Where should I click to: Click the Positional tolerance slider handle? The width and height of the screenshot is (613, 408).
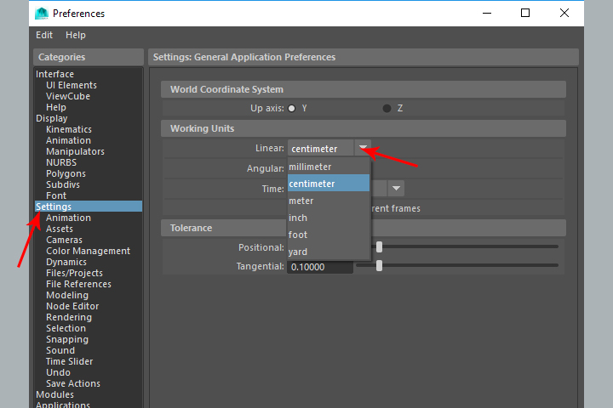pyautogui.click(x=380, y=246)
